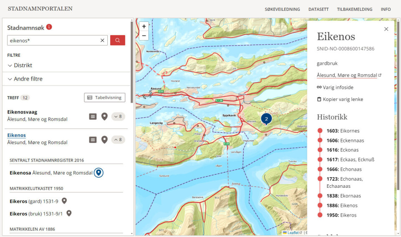Screen dimensions: 401x237
Task: Click the map pin icon for Eikenosvaag
Action: click(104, 116)
